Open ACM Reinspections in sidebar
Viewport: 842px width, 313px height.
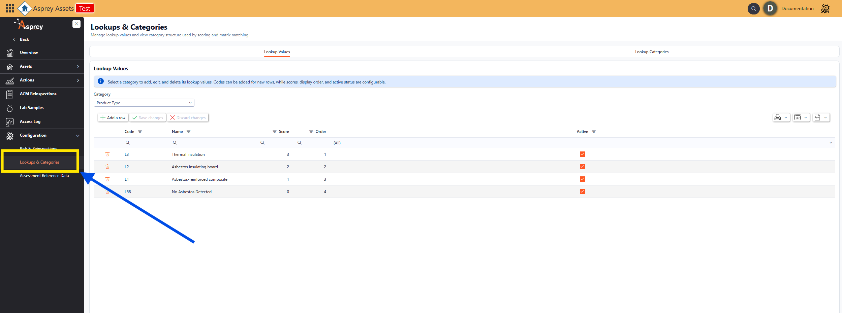[38, 94]
